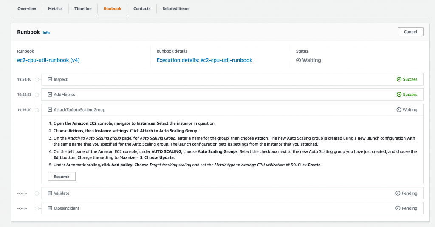Select the Runbook tab
This screenshot has height=227, width=435.
pyautogui.click(x=112, y=8)
